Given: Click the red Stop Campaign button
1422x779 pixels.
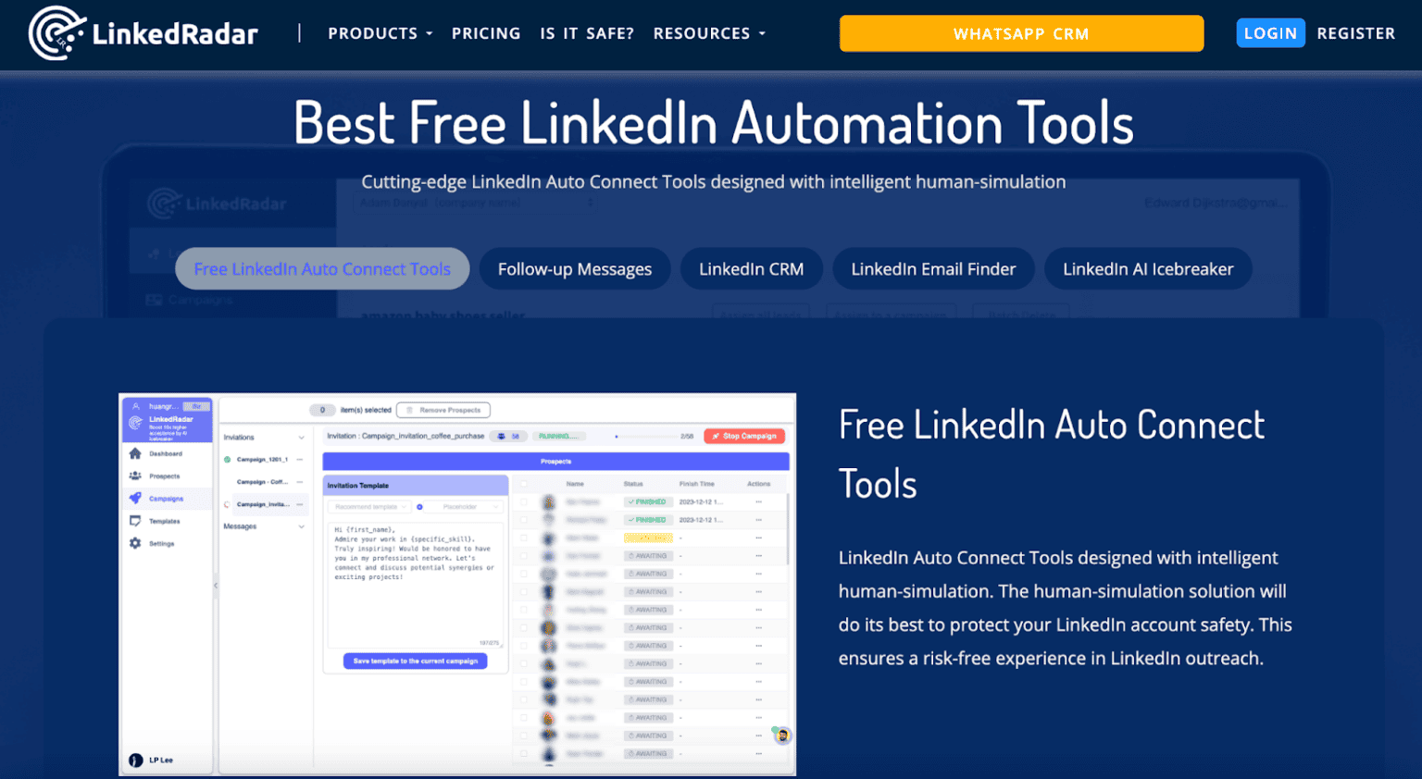Looking at the screenshot, I should pyautogui.click(x=744, y=436).
